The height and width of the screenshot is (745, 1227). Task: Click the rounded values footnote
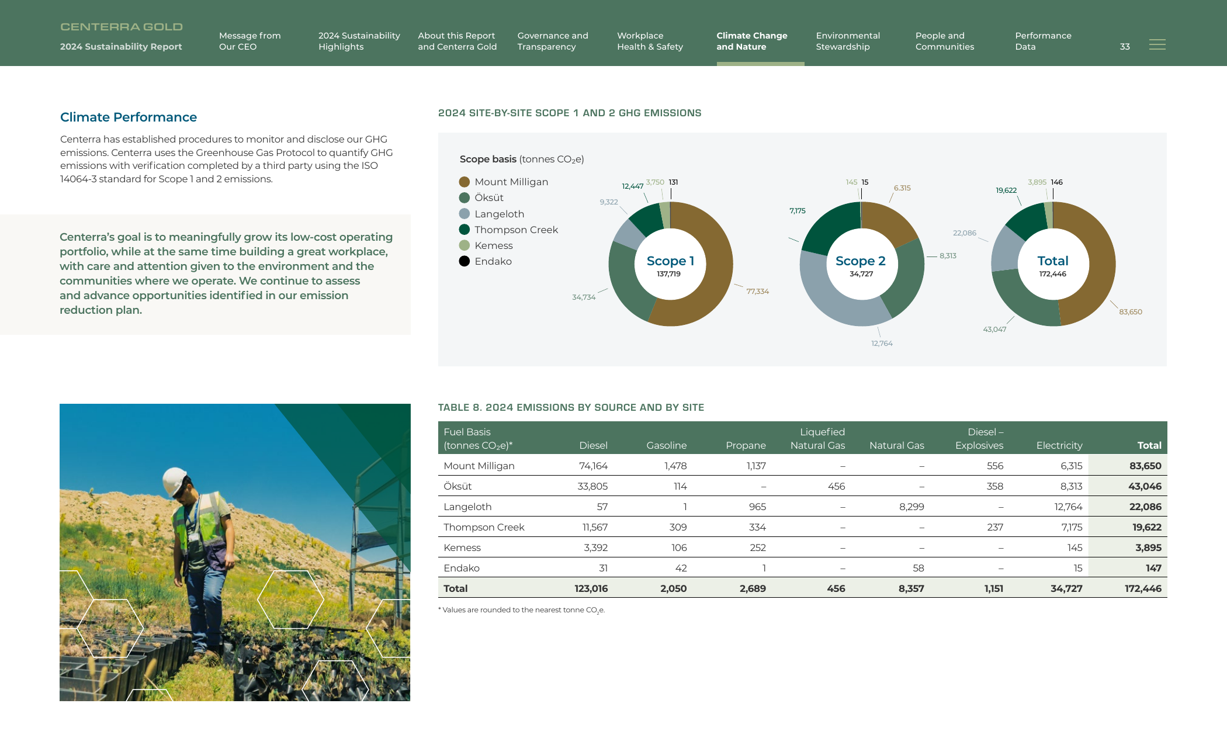(521, 610)
